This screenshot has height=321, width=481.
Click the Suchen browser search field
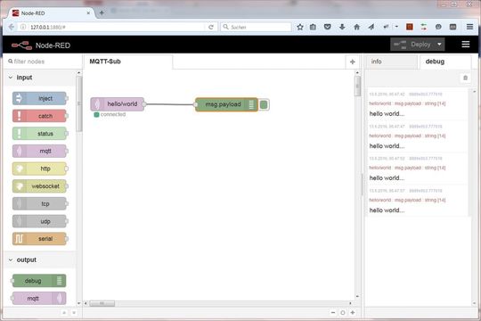click(x=256, y=27)
